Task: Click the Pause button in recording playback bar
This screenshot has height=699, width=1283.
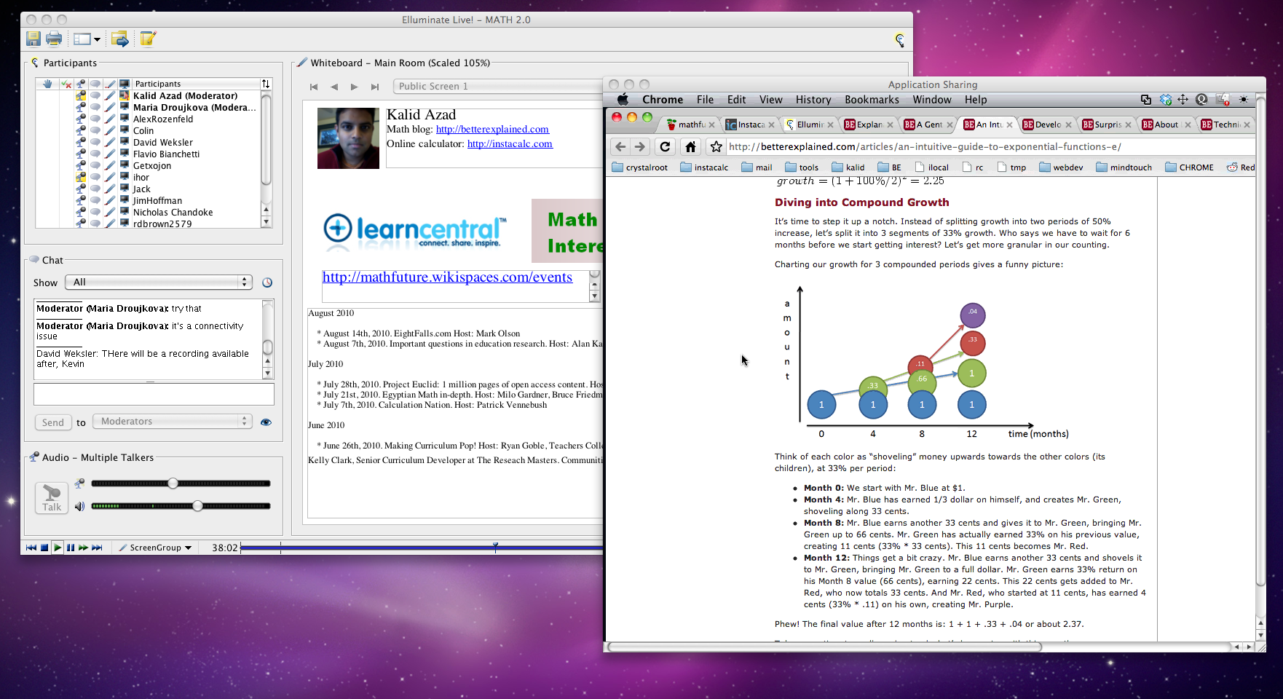Action: [x=71, y=548]
